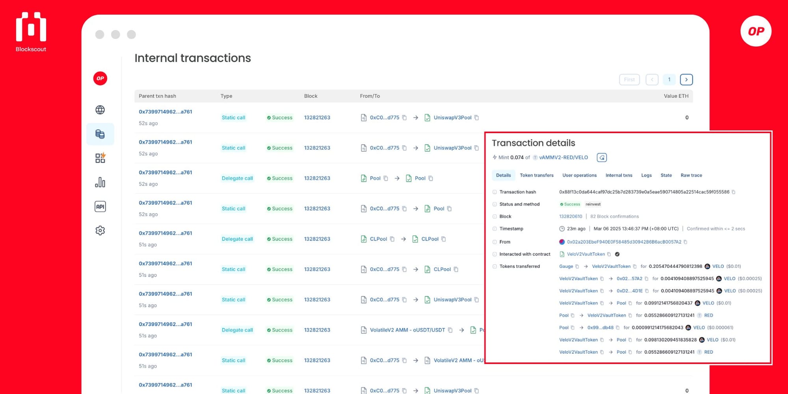
Task: Open the User operations tab
Action: (x=580, y=175)
